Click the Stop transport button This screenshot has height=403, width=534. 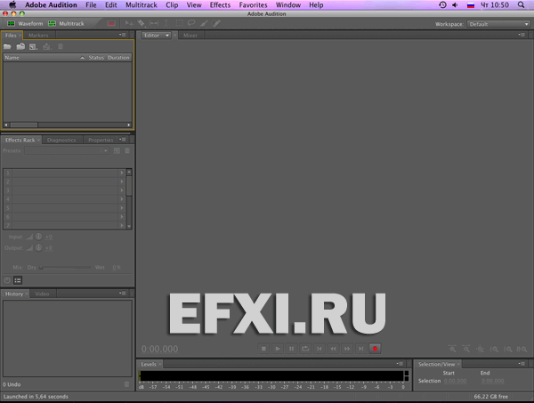click(263, 348)
